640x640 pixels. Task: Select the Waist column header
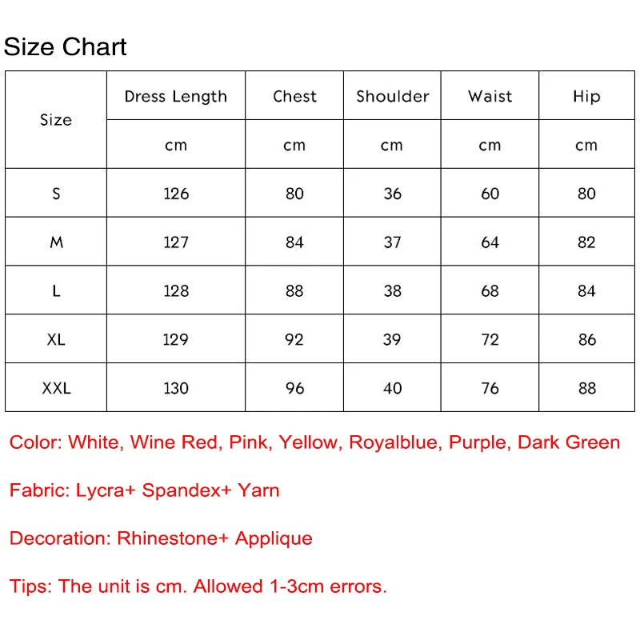[x=490, y=96]
